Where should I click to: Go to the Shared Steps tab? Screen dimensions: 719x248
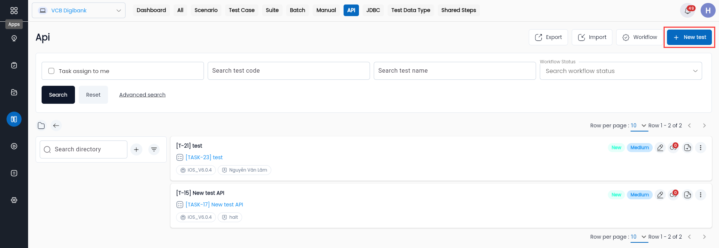tap(459, 10)
